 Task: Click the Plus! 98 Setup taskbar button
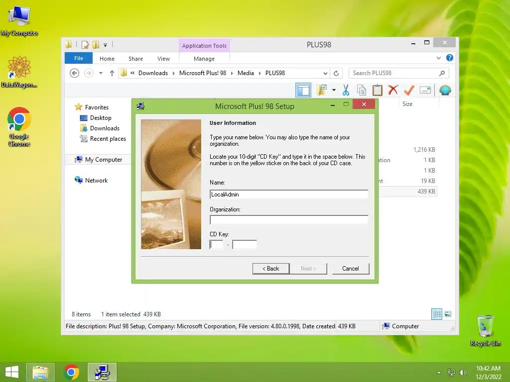point(102,372)
